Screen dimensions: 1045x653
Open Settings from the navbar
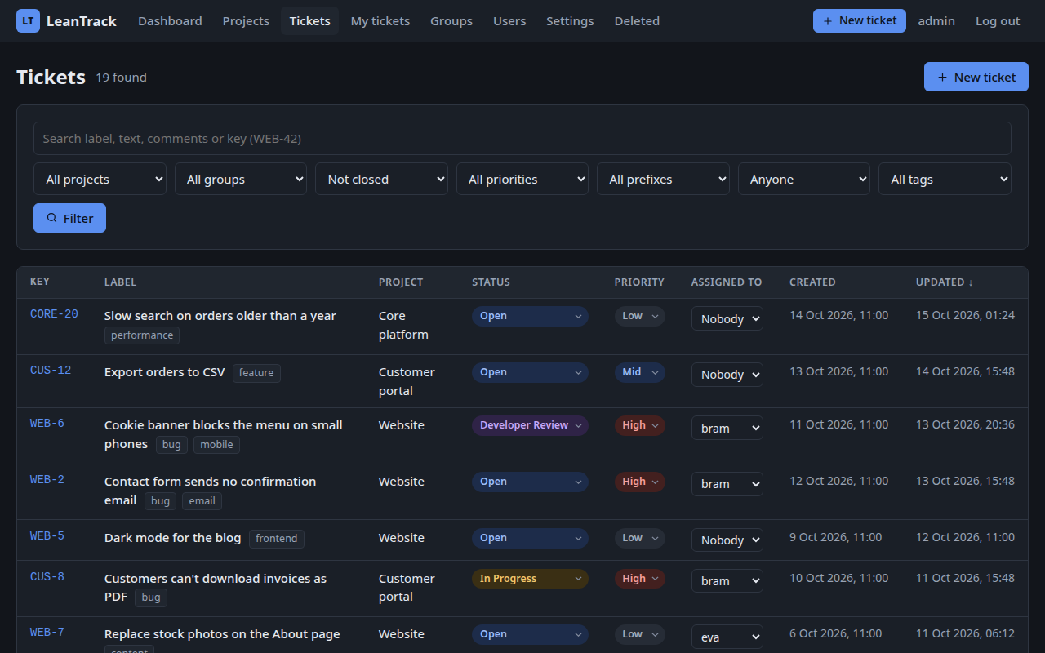click(570, 21)
